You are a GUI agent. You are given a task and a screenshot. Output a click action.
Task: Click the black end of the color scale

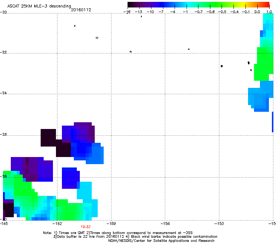click(130, 5)
